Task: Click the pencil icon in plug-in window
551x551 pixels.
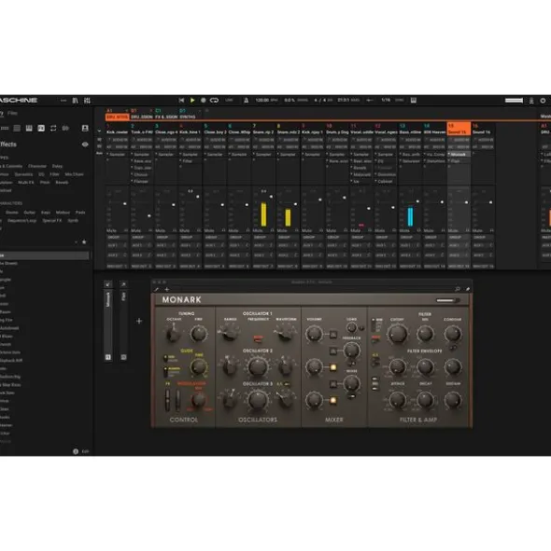Action: tap(156, 290)
